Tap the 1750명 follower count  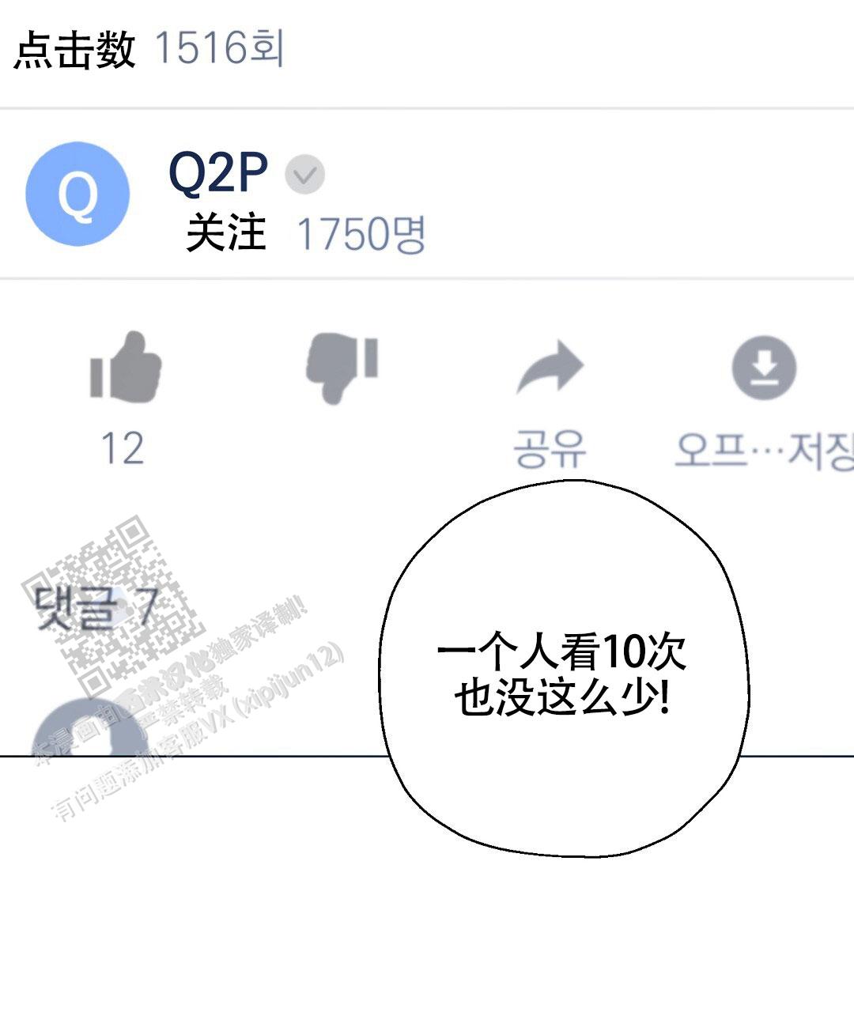click(361, 234)
